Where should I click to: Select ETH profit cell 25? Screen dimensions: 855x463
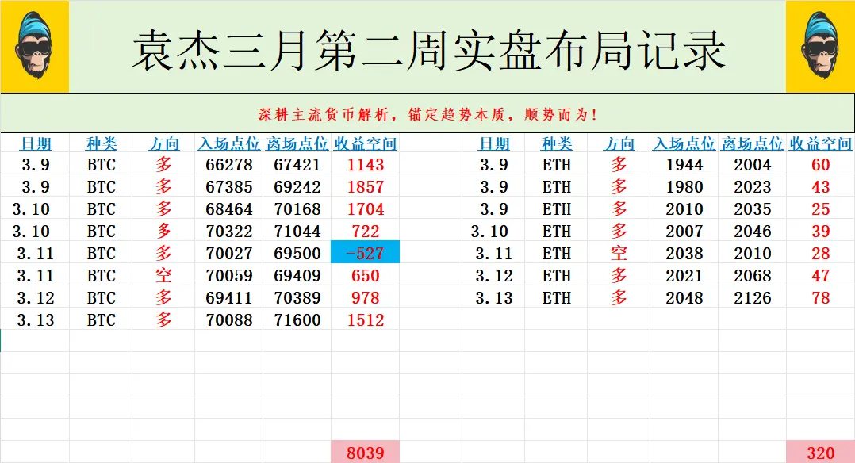pos(821,209)
